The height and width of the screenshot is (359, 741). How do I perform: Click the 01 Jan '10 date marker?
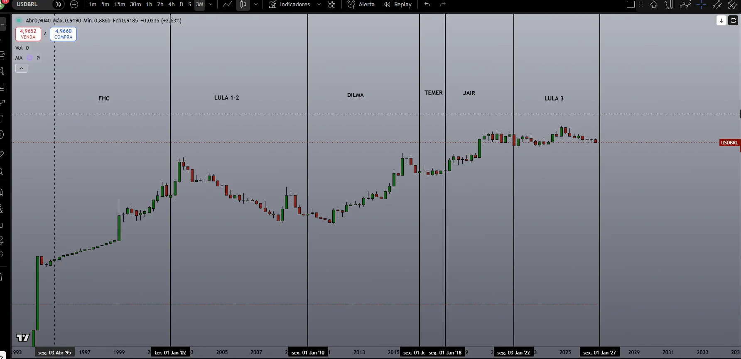[308, 352]
